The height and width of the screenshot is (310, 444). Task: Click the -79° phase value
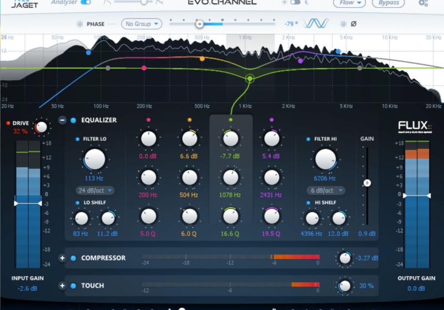pos(291,24)
